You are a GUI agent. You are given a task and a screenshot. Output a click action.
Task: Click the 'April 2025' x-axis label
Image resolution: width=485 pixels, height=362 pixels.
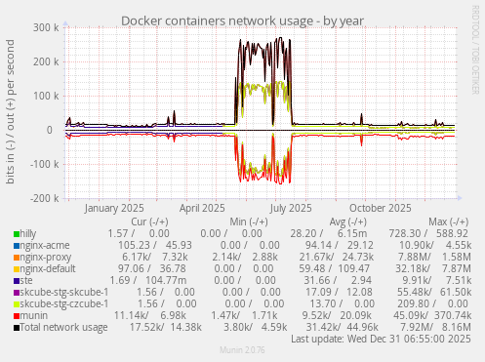click(x=202, y=208)
